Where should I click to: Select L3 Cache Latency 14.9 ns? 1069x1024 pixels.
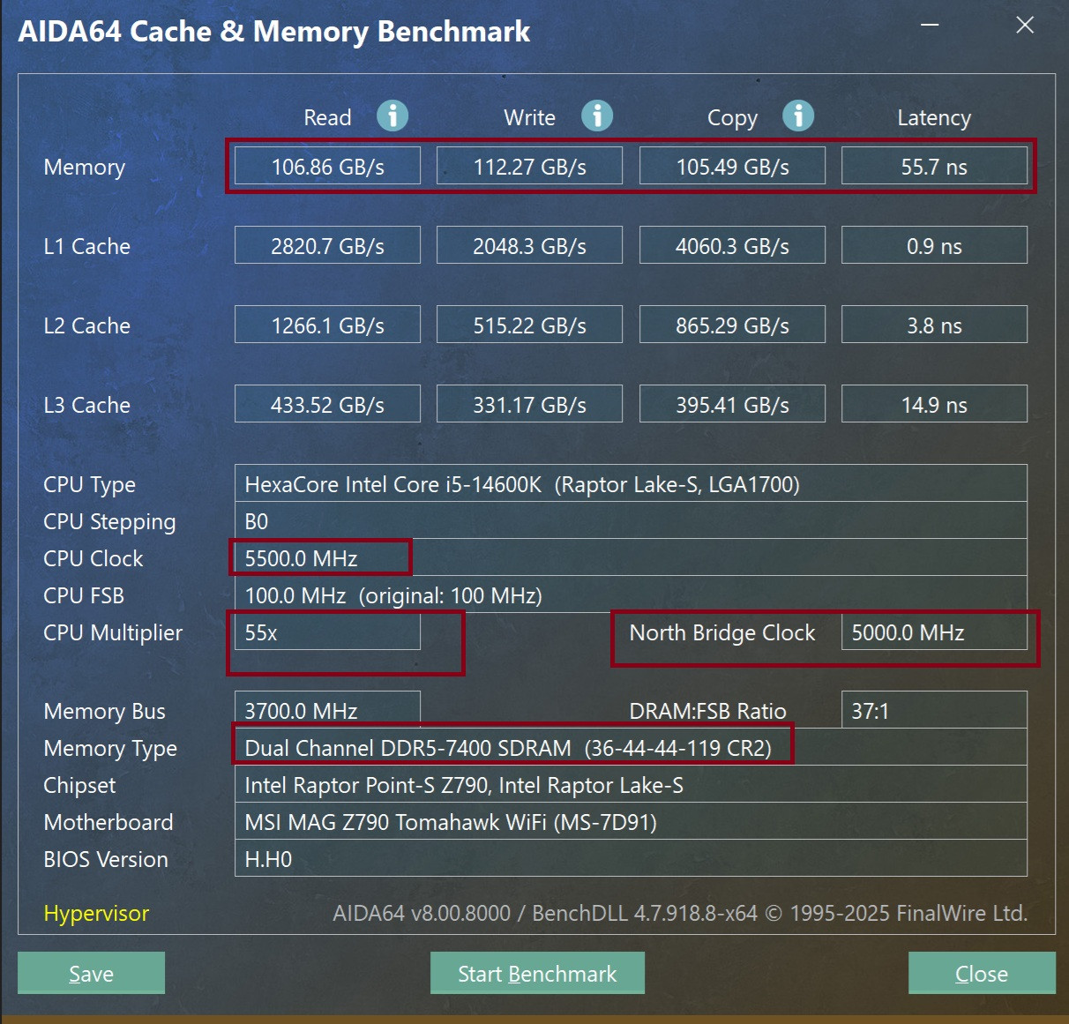point(934,404)
